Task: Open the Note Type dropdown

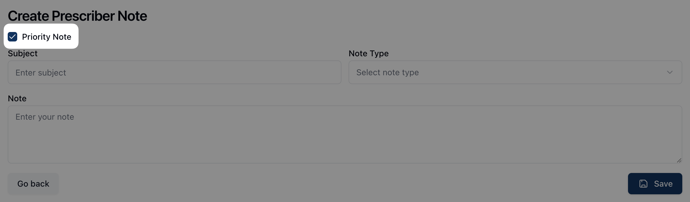Action: (x=515, y=72)
